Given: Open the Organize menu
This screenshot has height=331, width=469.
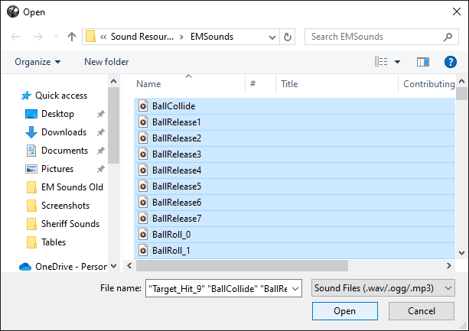Looking at the screenshot, I should pos(37,62).
